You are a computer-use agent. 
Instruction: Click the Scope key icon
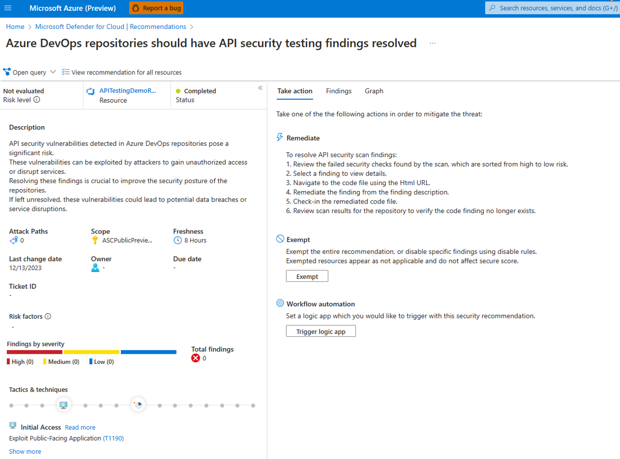[94, 240]
